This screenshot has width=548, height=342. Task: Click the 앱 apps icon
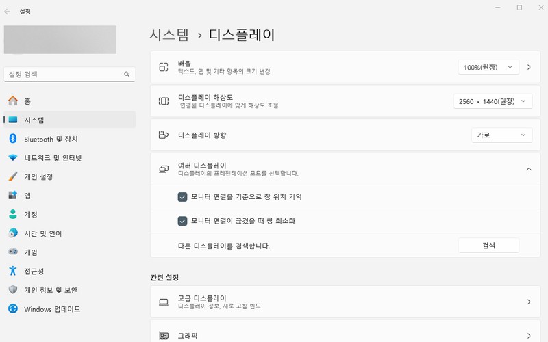pyautogui.click(x=13, y=195)
